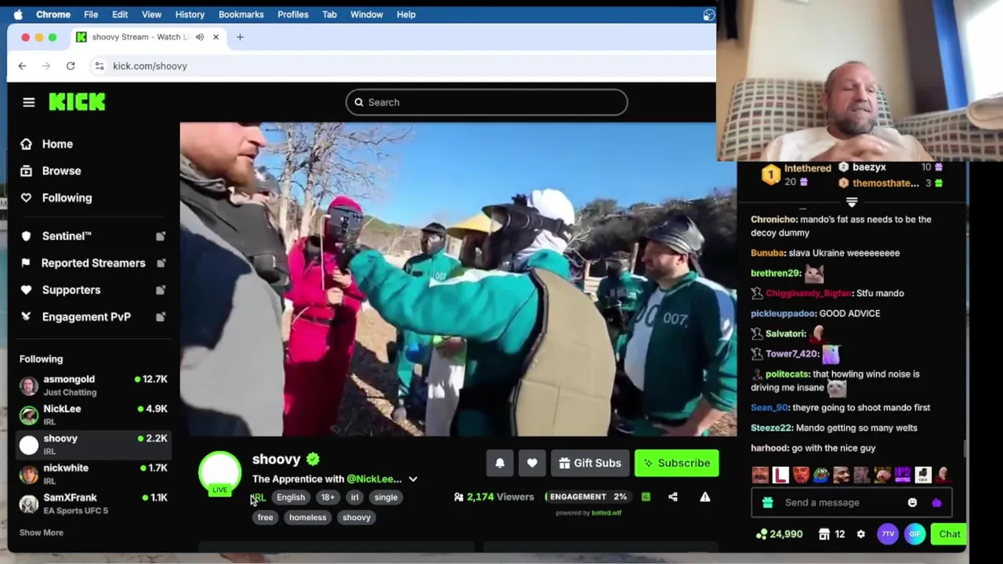Viewport: 1003px width, 564px height.
Task: Open Engagement PvP external link icon
Action: [161, 316]
